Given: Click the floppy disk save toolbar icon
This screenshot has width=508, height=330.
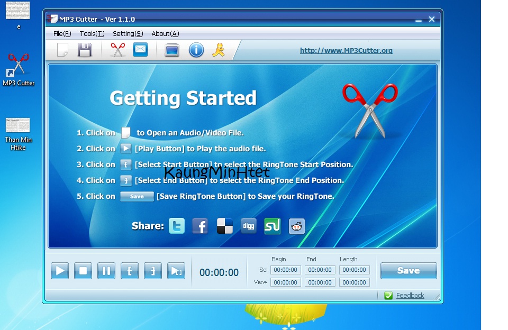Looking at the screenshot, I should pos(85,50).
